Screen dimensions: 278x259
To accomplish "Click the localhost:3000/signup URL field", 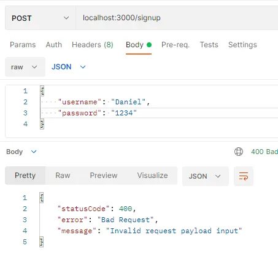I will [x=177, y=18].
